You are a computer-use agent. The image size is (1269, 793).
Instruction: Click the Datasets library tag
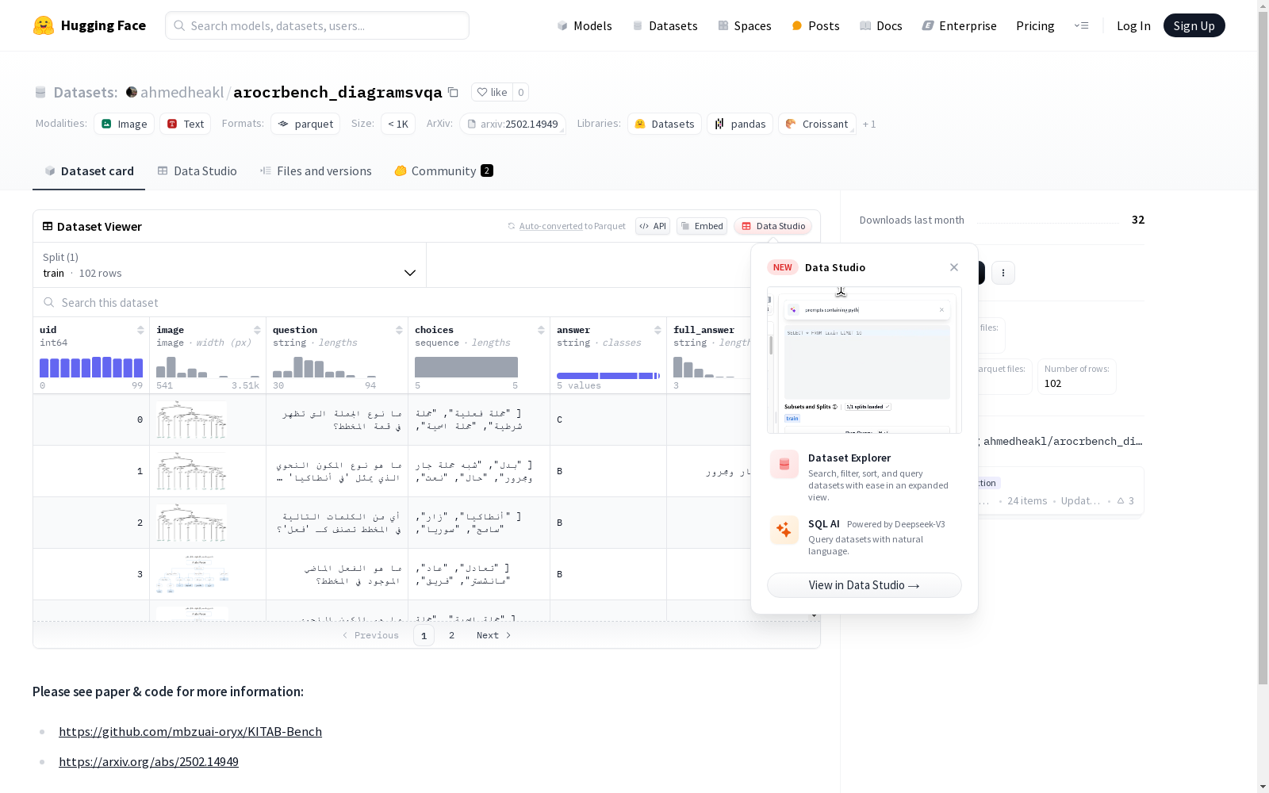tap(665, 124)
